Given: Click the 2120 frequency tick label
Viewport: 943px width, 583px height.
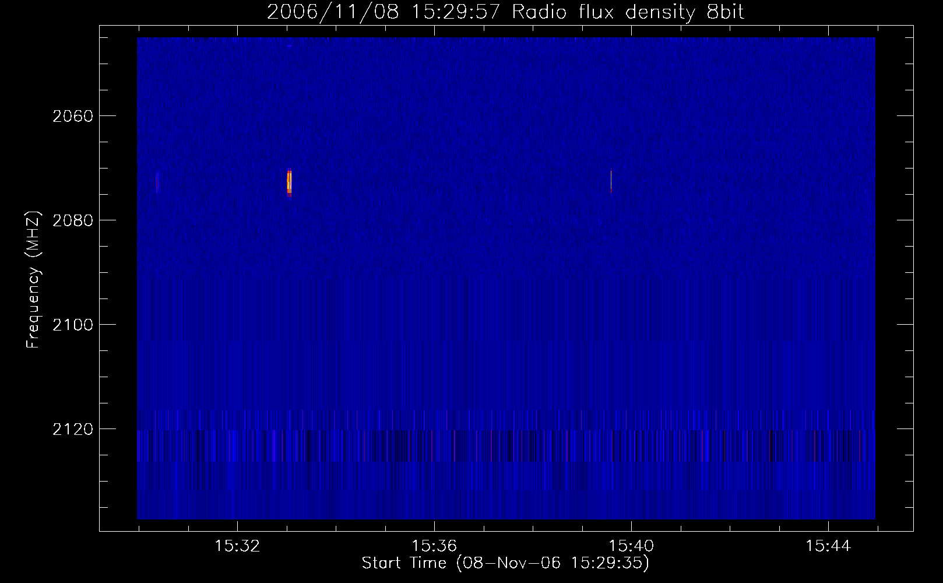Looking at the screenshot, I should 73,429.
